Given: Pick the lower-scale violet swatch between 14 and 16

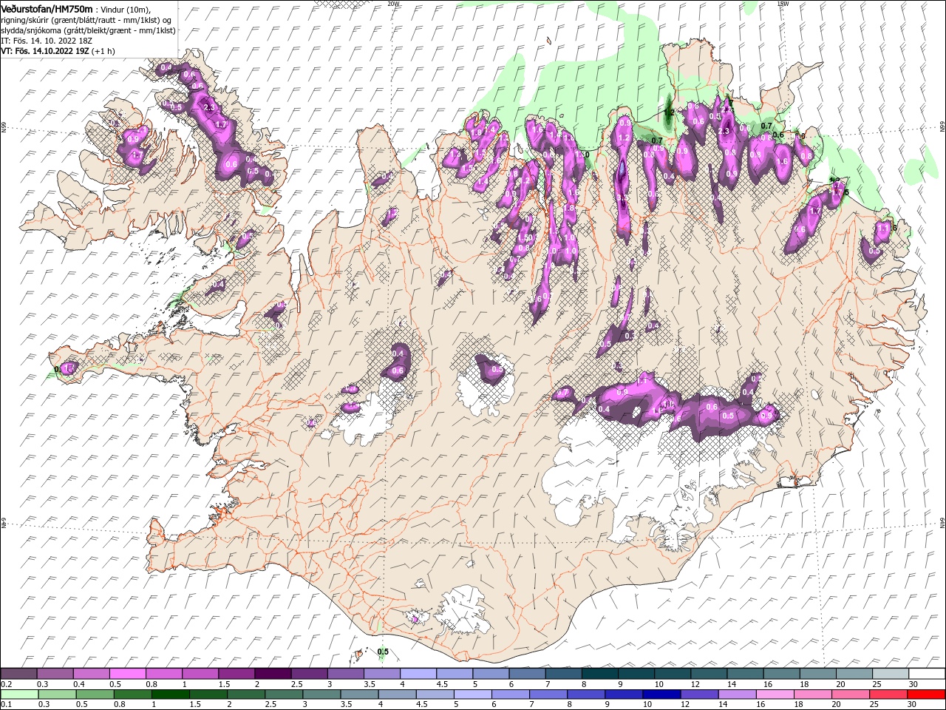Looking at the screenshot, I should coord(737,694).
